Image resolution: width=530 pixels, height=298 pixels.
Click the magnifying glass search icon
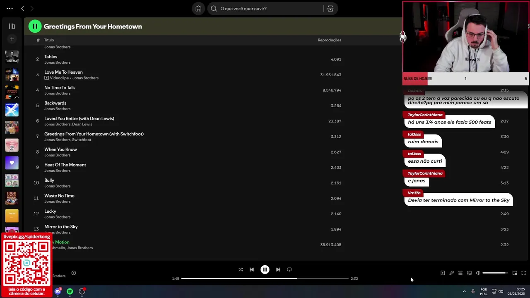(214, 8)
